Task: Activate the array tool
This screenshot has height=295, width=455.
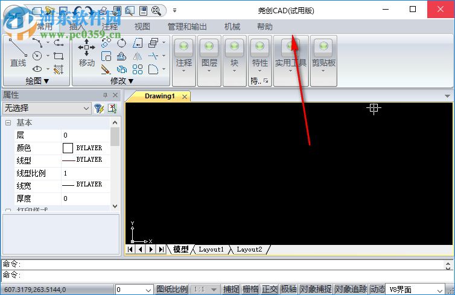Action: coord(137,69)
